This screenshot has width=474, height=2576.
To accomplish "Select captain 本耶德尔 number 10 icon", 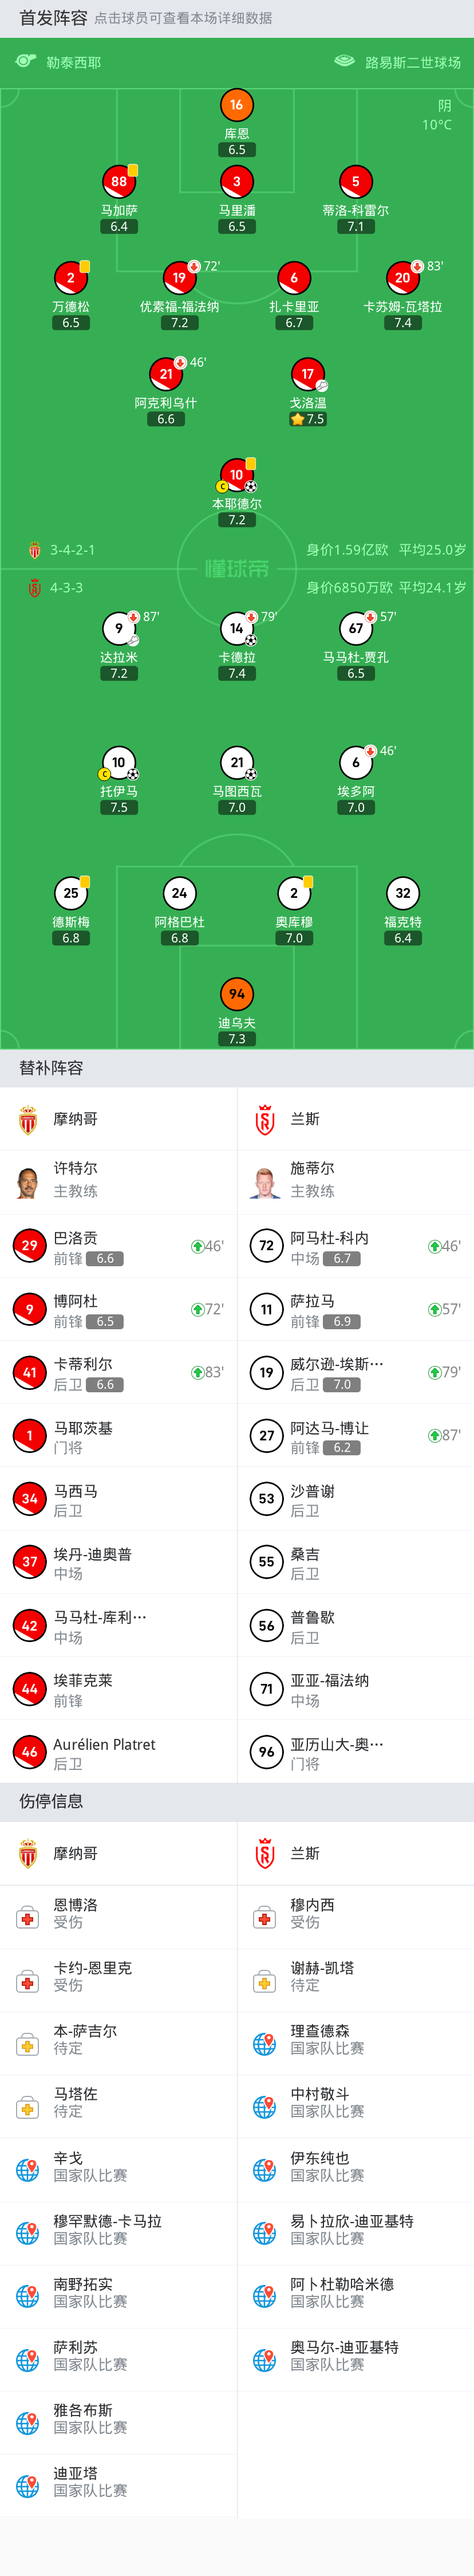I will [236, 475].
